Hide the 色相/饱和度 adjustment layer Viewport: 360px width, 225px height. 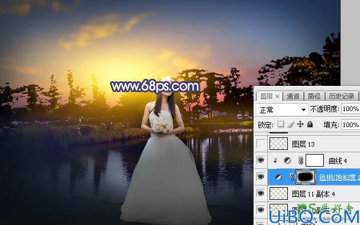[260, 176]
